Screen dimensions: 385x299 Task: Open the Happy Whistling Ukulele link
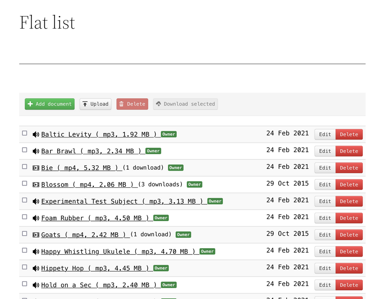click(120, 252)
